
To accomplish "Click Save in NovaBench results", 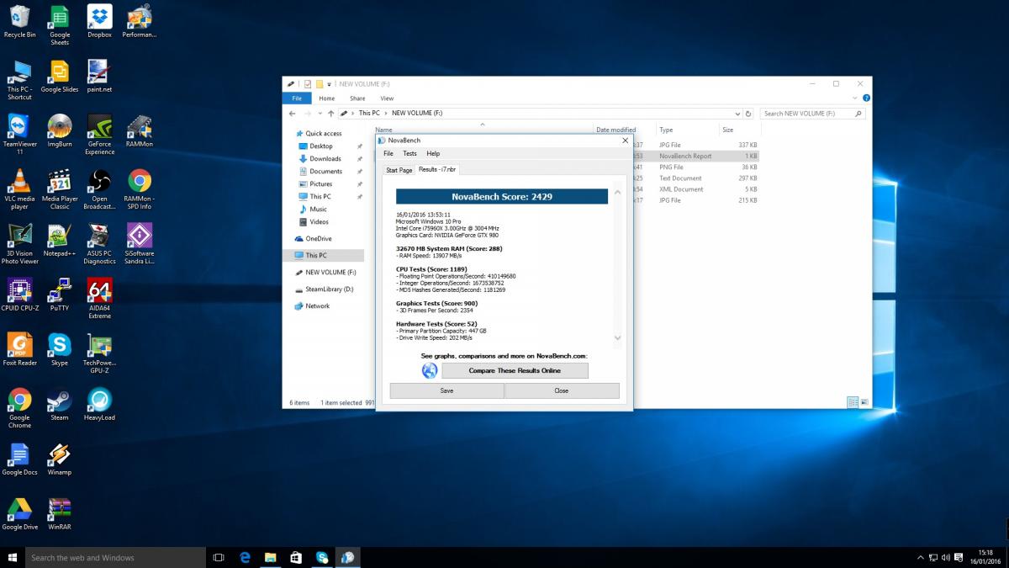I will (x=446, y=390).
